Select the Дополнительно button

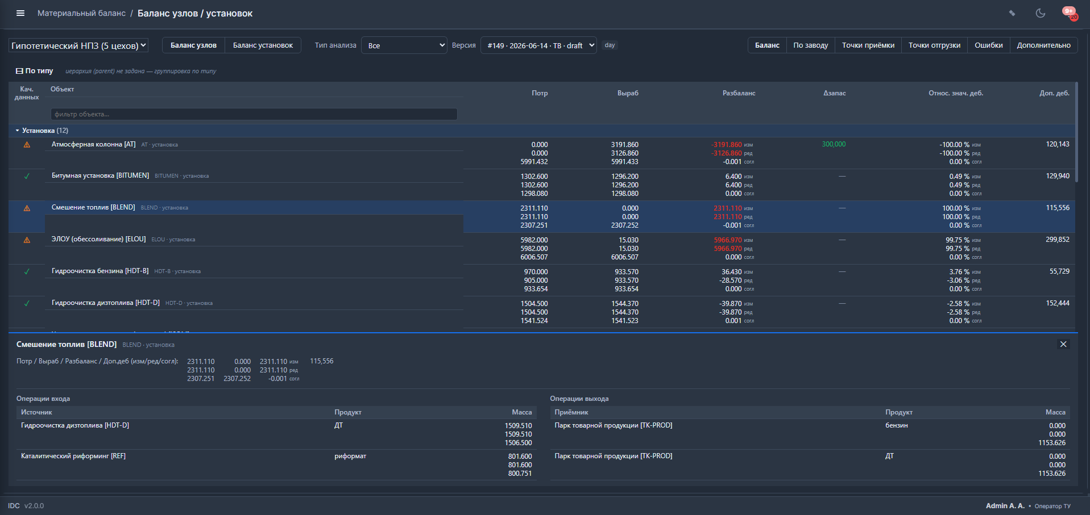[x=1043, y=45]
